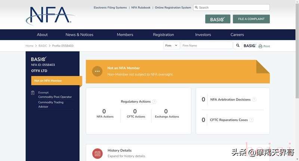This screenshot has width=299, height=161.
Task: Click the FILE A COMPLAINT button
Action: (251, 19)
